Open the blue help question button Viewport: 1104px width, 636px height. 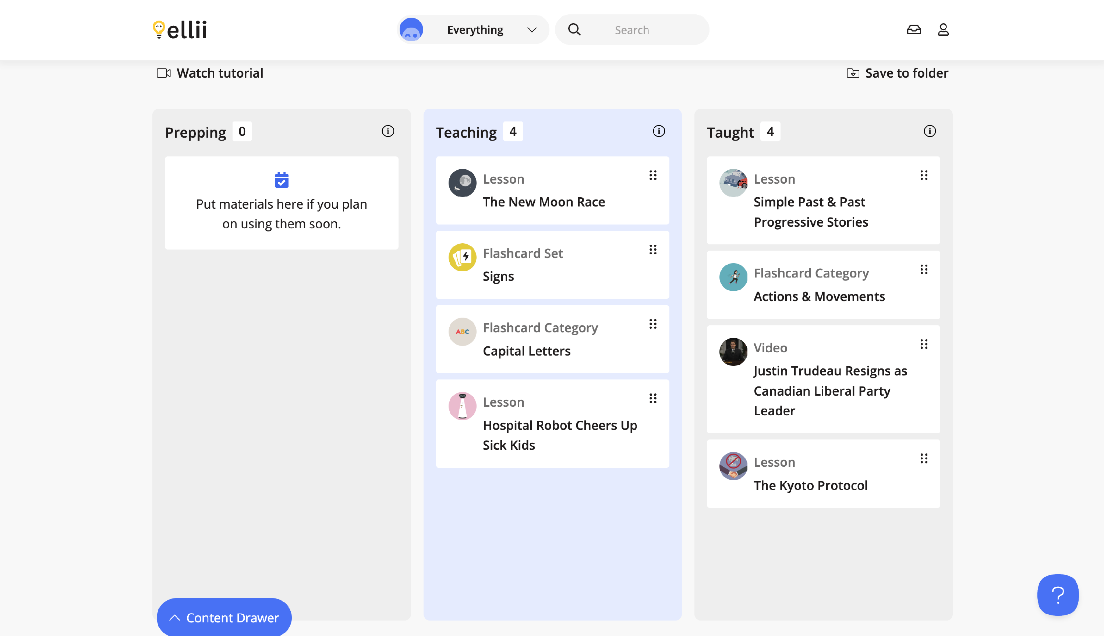1058,594
